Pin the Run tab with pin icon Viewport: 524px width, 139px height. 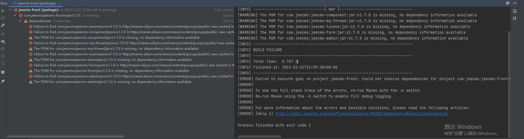point(3,81)
